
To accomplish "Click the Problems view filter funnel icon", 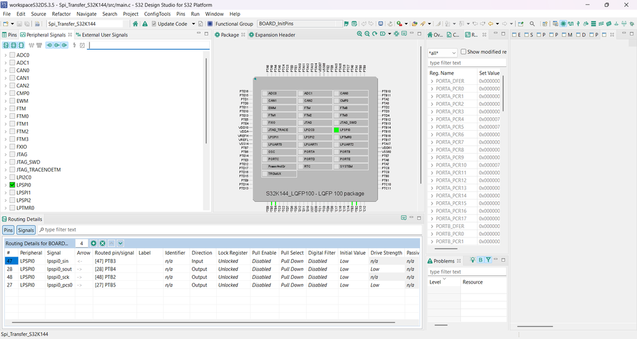I will coord(488,260).
